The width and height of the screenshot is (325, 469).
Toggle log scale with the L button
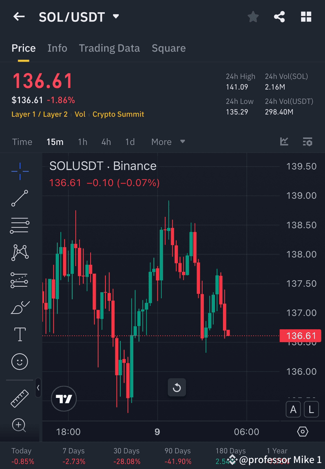point(311,409)
